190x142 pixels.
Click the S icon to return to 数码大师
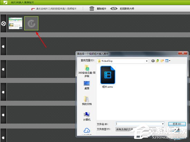point(114,9)
